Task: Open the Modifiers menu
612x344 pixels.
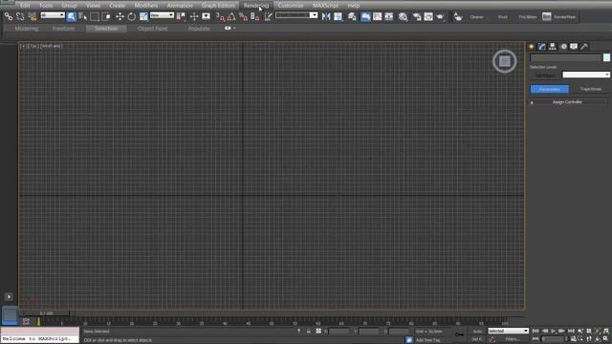Action: click(x=146, y=6)
